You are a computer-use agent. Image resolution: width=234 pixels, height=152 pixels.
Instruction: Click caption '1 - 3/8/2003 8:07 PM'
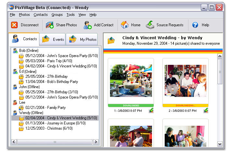coord(128,111)
